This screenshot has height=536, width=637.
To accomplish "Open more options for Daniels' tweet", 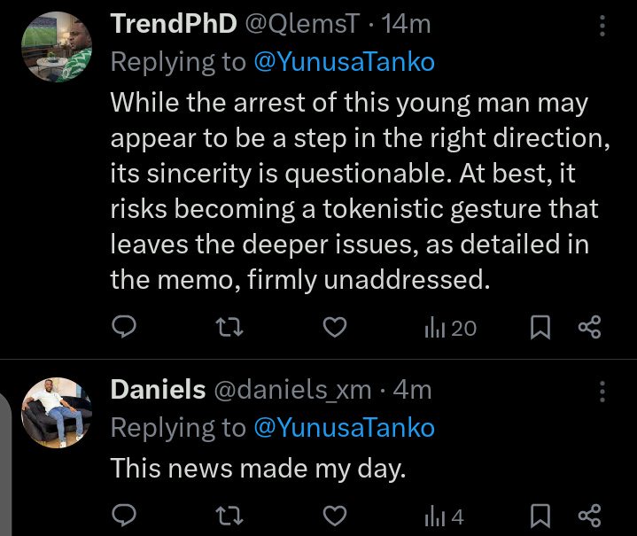I will tap(603, 391).
